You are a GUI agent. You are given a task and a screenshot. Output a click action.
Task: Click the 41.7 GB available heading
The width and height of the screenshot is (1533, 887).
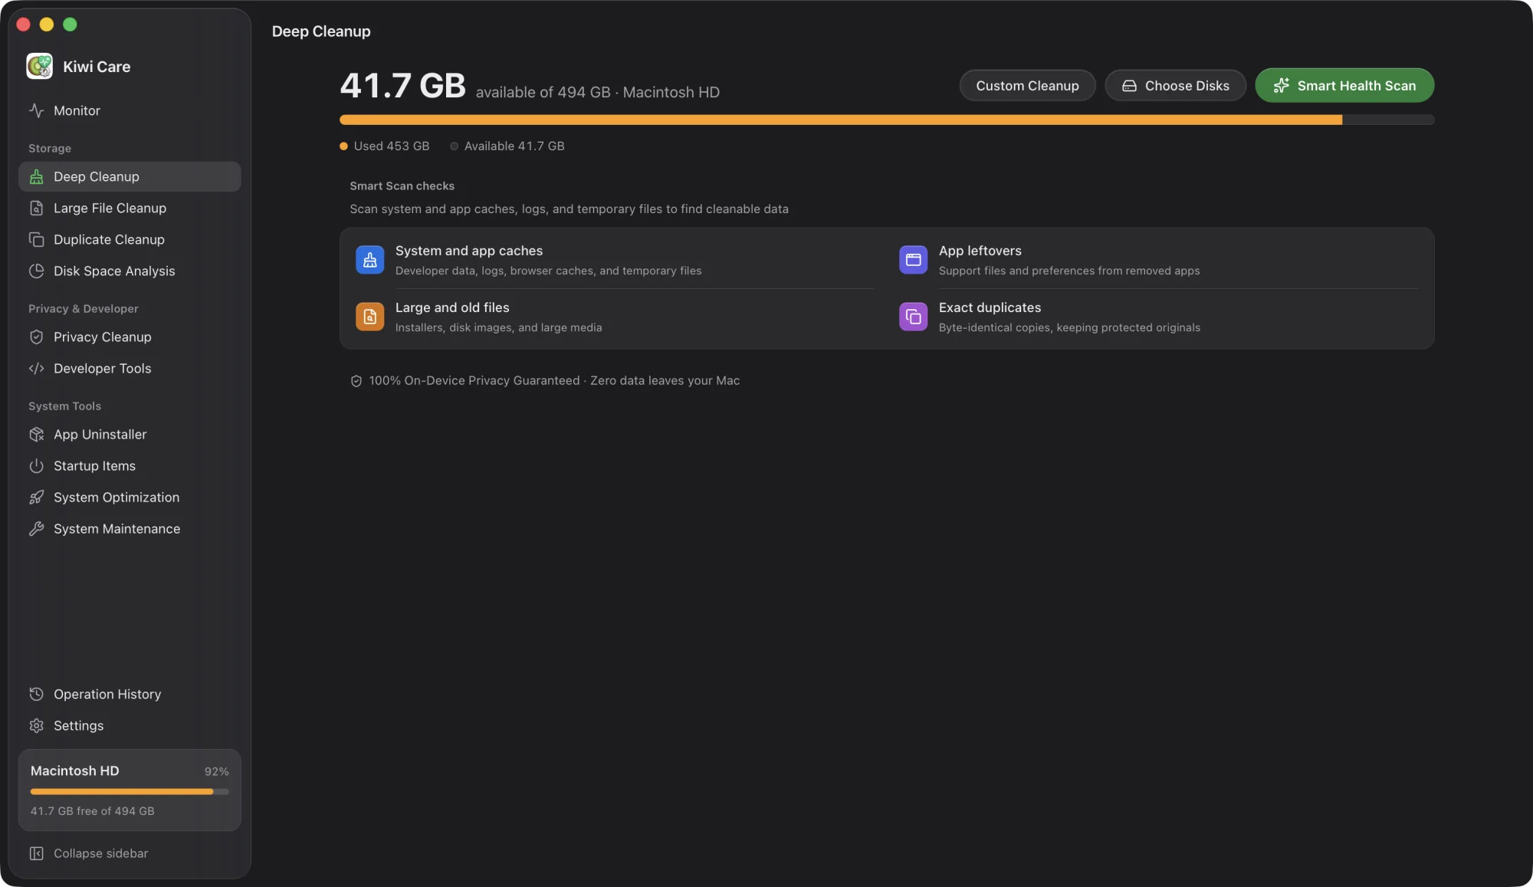coord(402,85)
